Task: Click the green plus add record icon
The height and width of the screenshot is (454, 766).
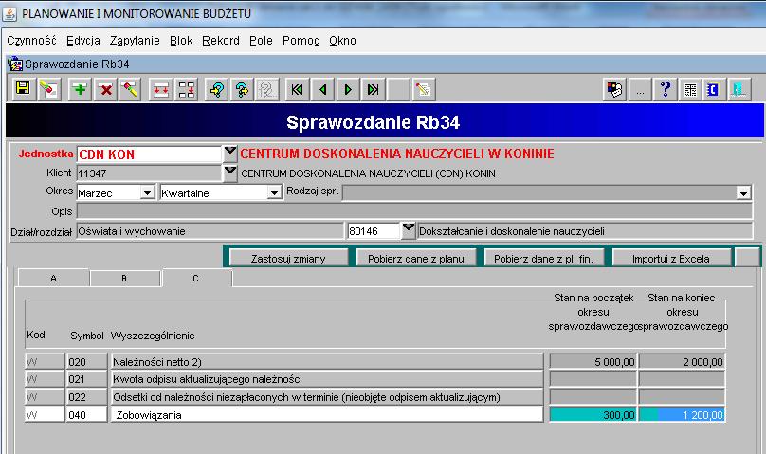Action: [80, 89]
